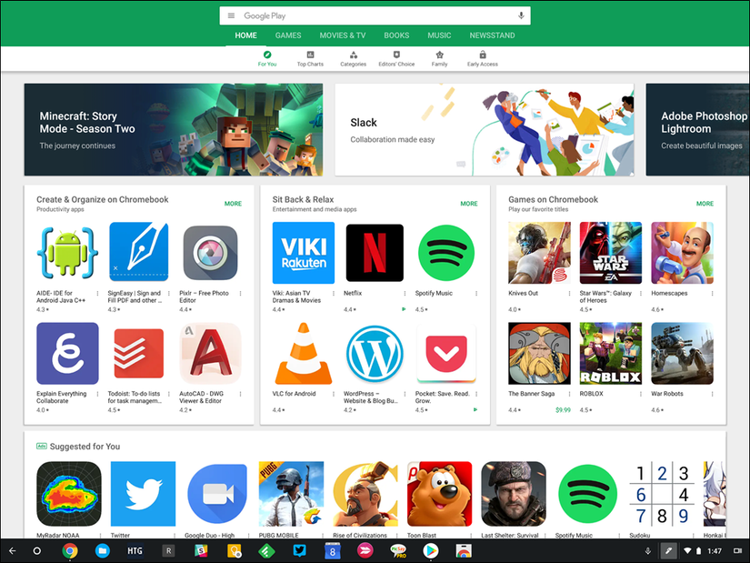Open the Adobe Photoshop Lightroom banner
The width and height of the screenshot is (750, 563).
pyautogui.click(x=698, y=129)
